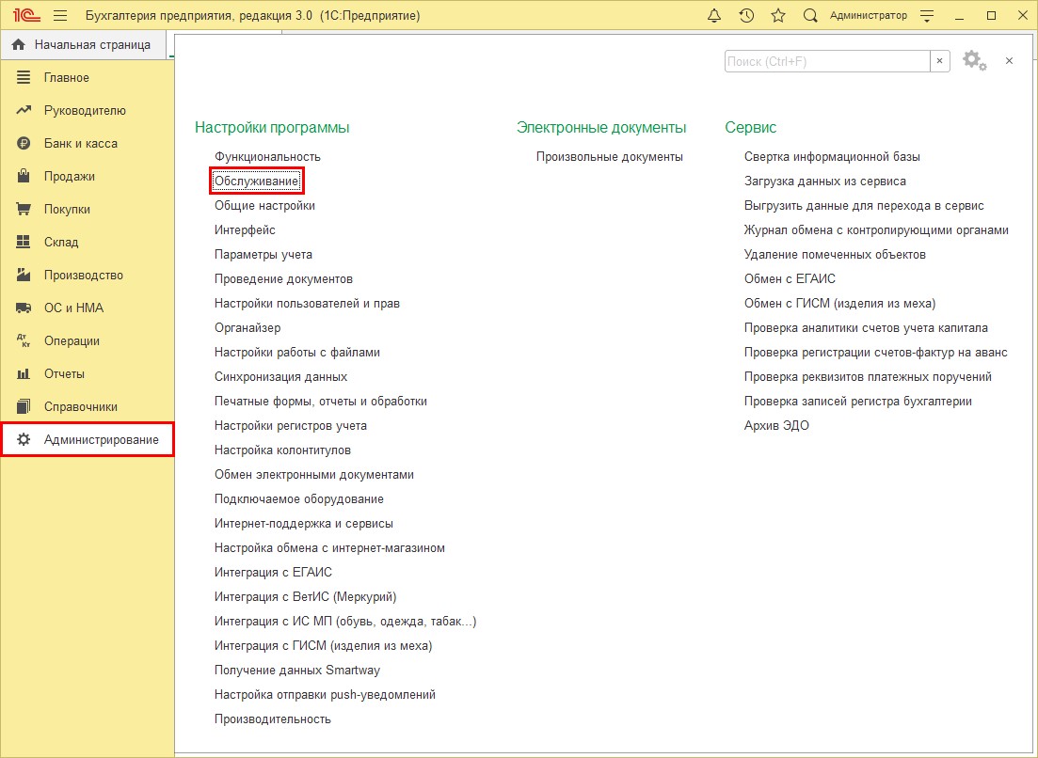Open the history clock icon

click(746, 16)
